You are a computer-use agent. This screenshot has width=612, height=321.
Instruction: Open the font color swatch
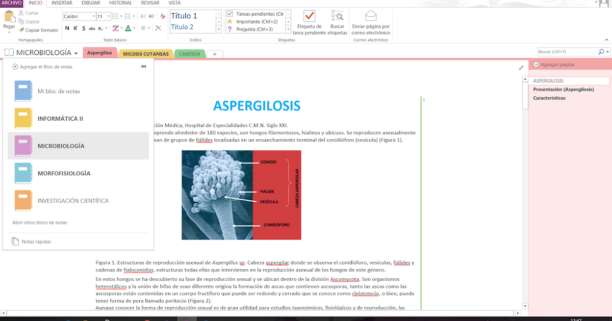[128, 28]
